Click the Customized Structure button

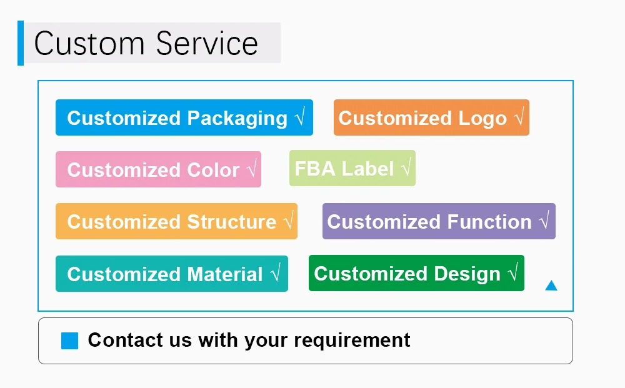pos(176,221)
